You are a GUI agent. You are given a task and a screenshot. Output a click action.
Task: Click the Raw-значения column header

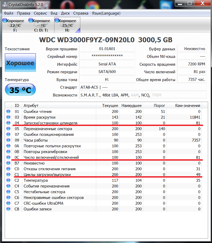point(184,106)
